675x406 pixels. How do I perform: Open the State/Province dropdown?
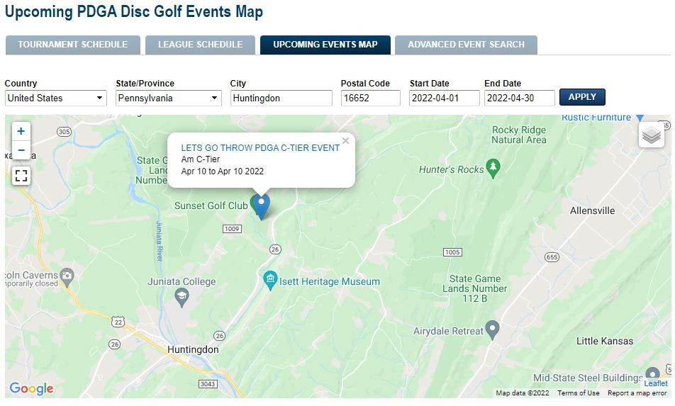169,98
